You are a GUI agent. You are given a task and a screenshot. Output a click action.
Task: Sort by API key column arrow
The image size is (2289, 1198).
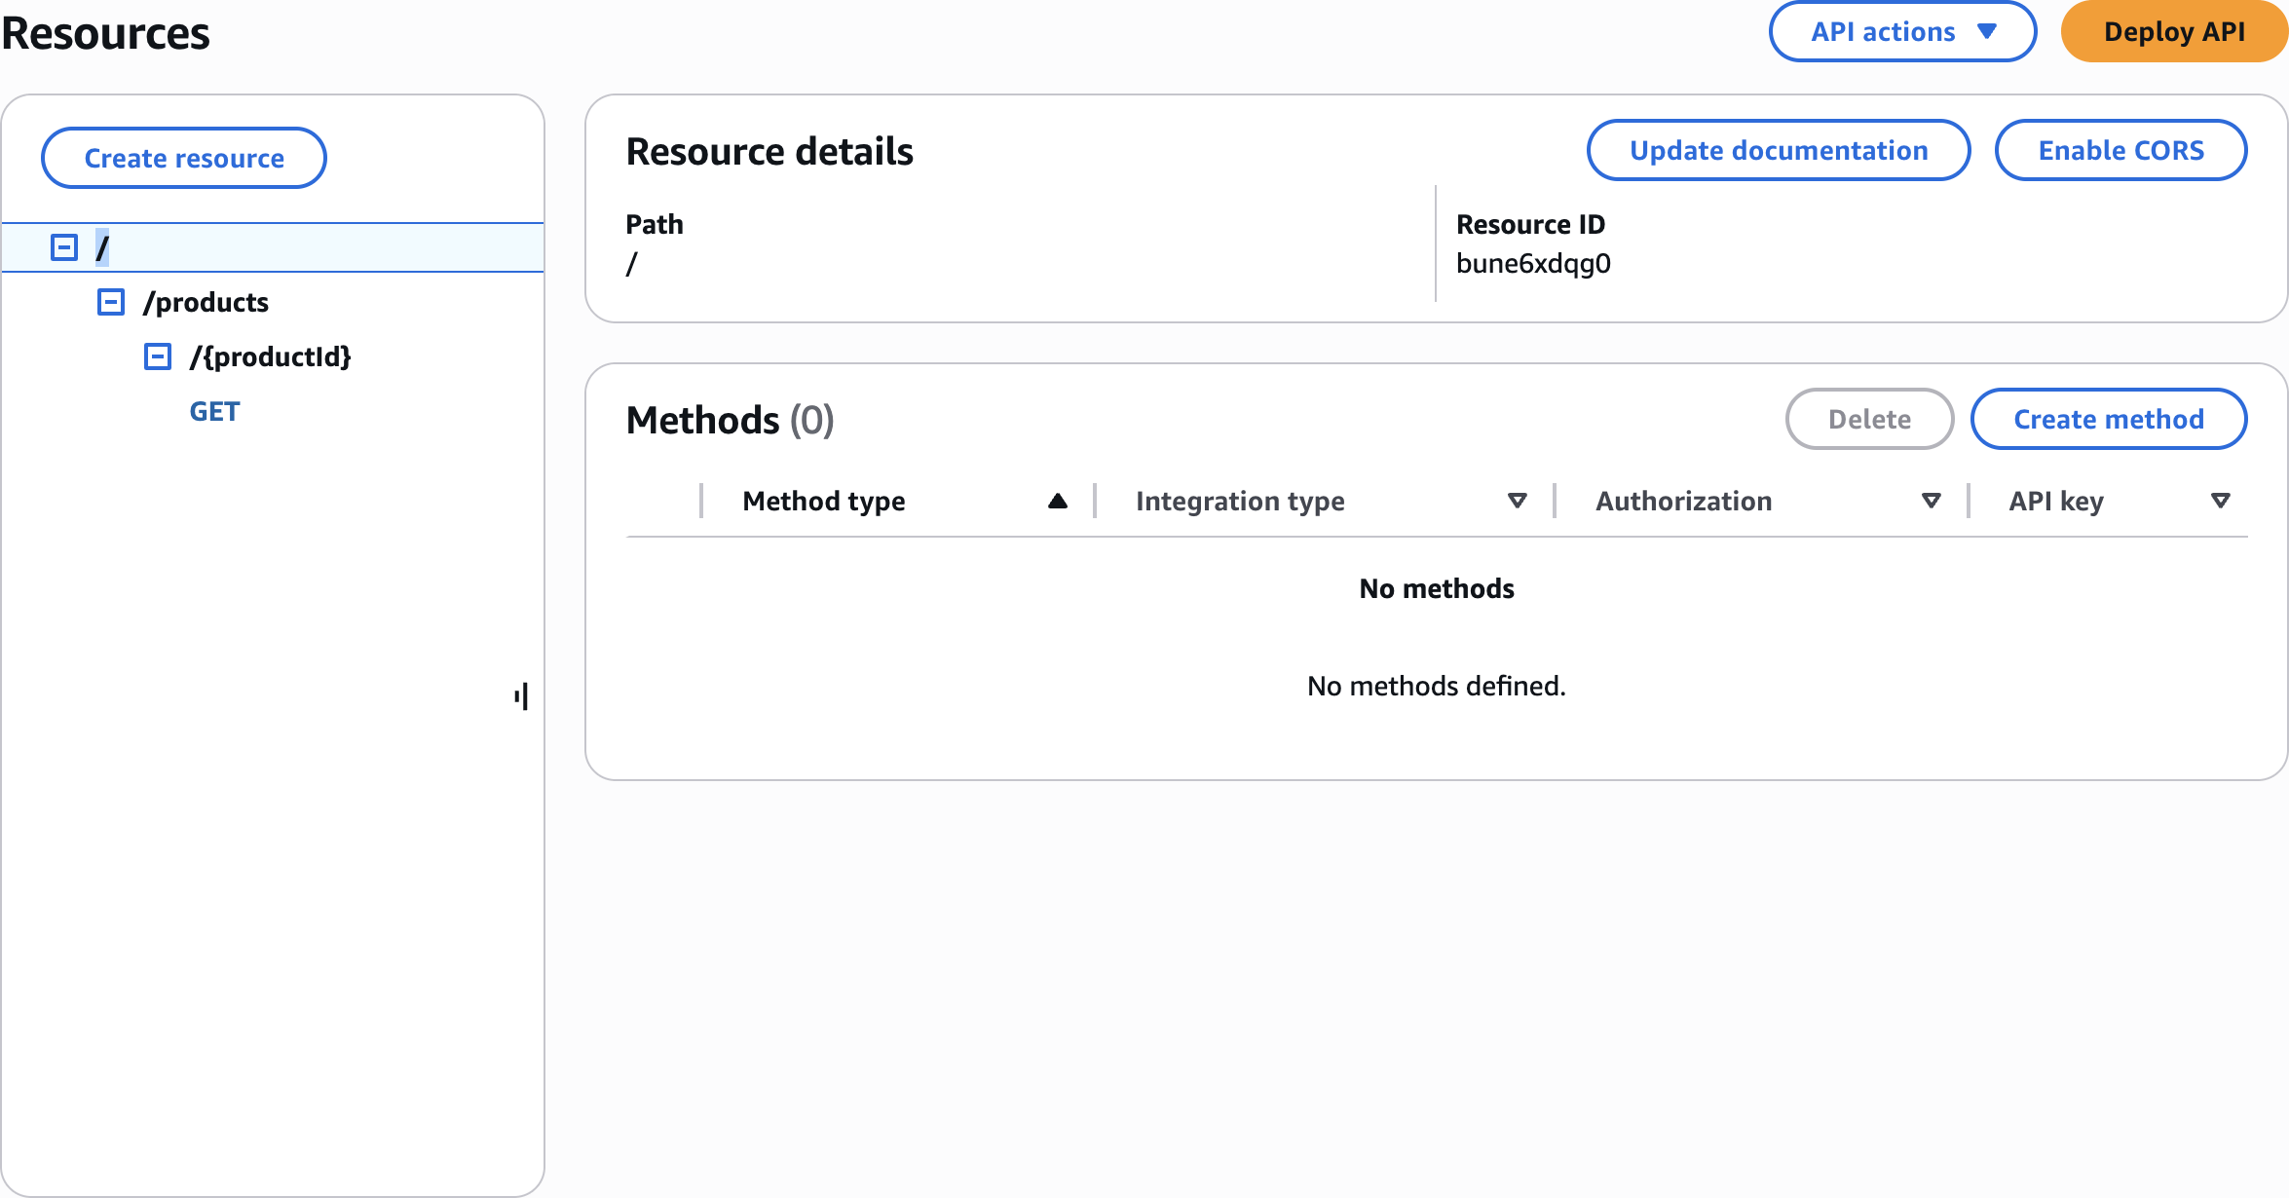(2220, 502)
